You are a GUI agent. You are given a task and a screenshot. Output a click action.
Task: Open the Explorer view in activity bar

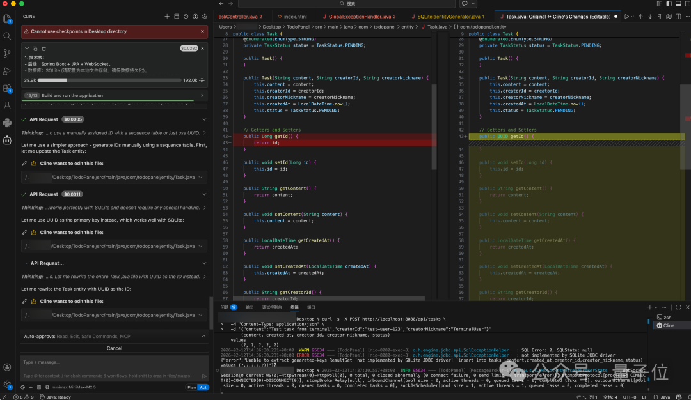7,19
